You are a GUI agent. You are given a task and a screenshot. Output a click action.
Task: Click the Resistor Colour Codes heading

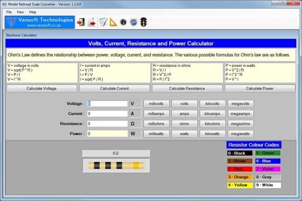click(254, 145)
